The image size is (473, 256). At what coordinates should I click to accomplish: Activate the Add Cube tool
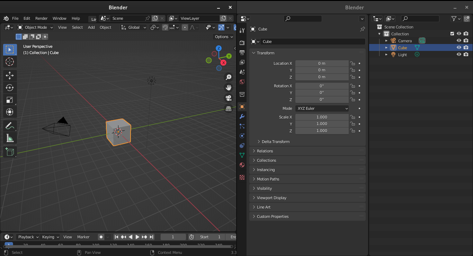click(x=10, y=152)
